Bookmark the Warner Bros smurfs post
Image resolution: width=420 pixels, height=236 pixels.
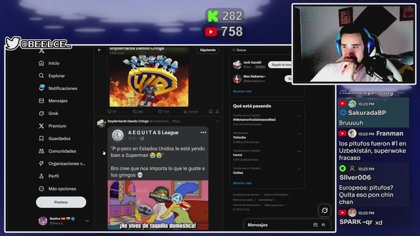(211, 112)
